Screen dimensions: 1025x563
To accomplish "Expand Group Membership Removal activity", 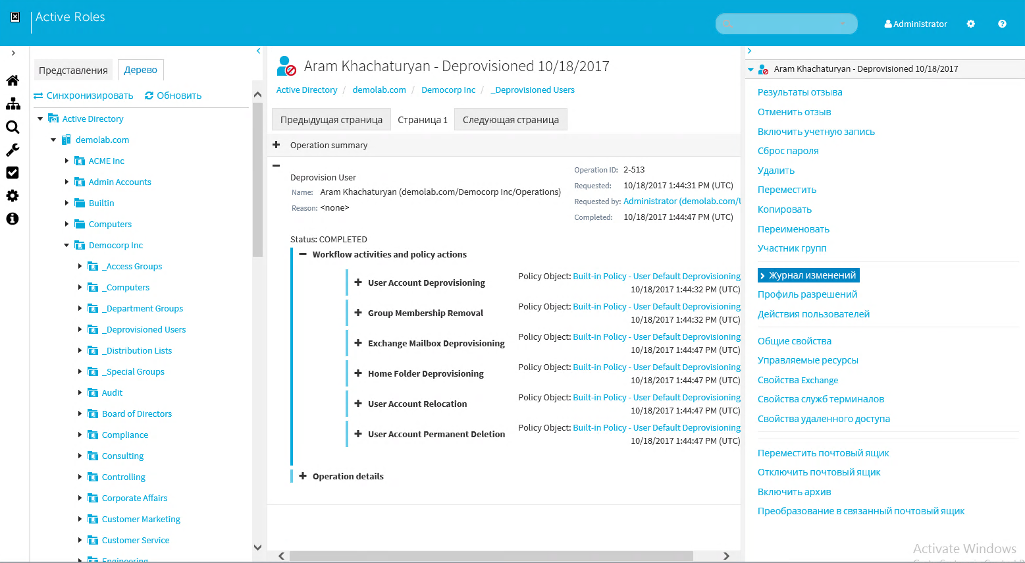I will tap(358, 313).
